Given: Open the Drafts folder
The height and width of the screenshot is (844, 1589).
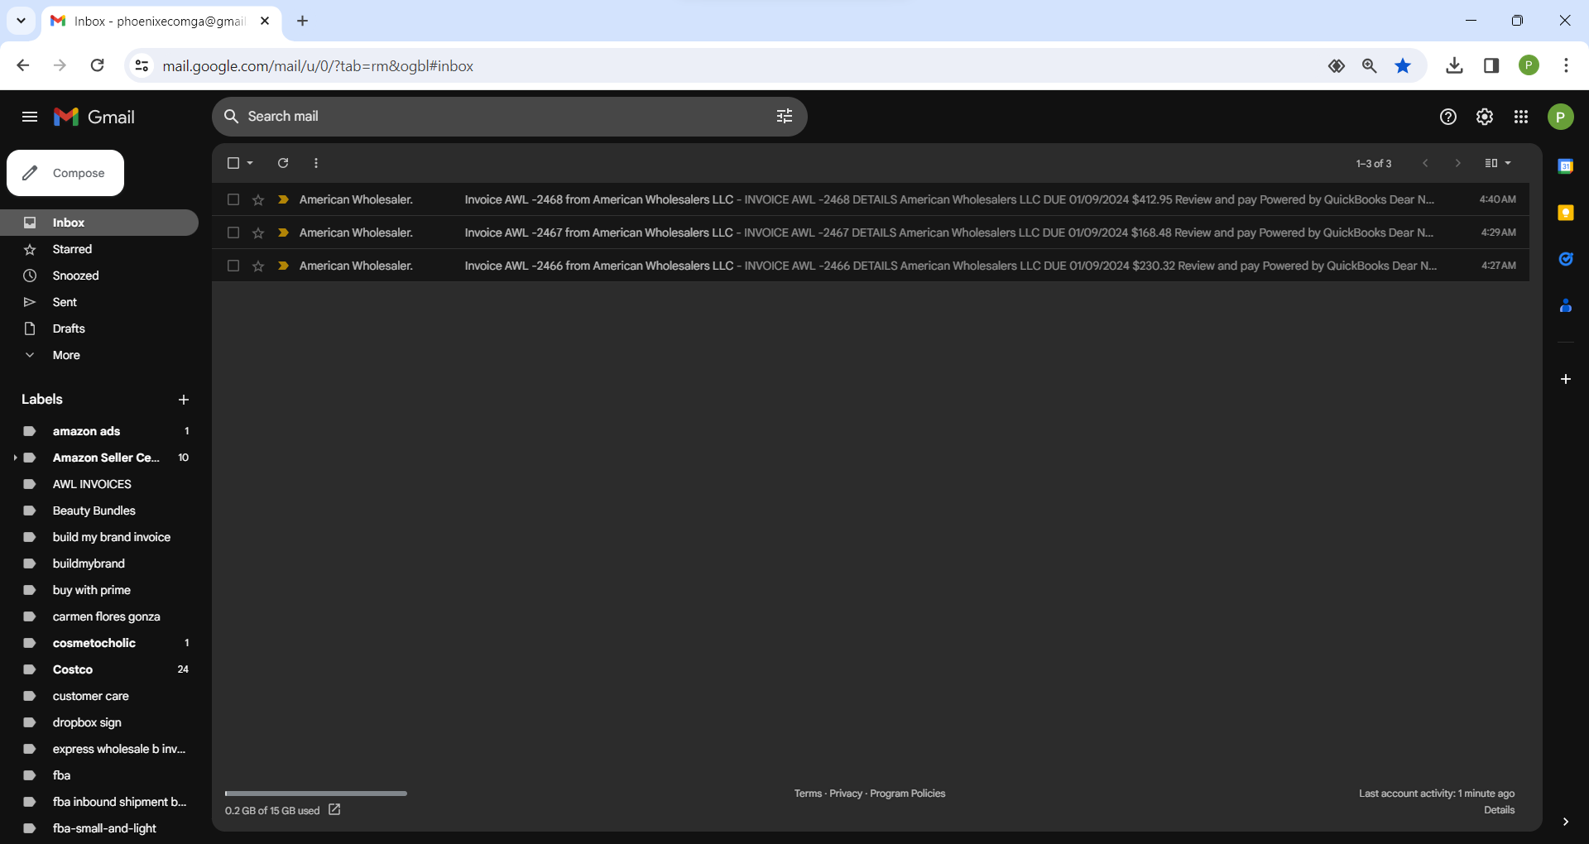Looking at the screenshot, I should click(x=99, y=328).
